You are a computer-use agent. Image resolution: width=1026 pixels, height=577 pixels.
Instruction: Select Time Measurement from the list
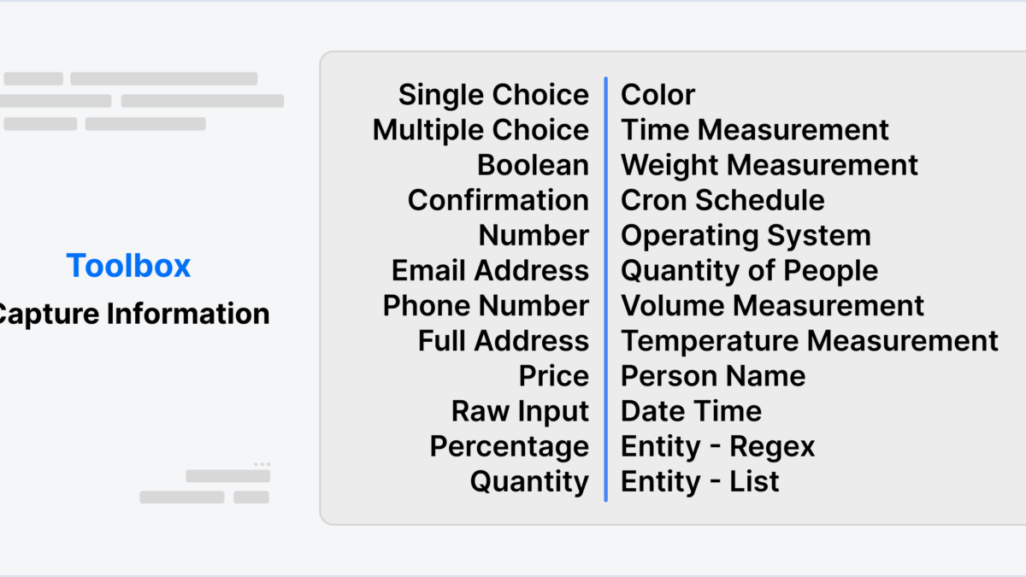[x=754, y=130]
